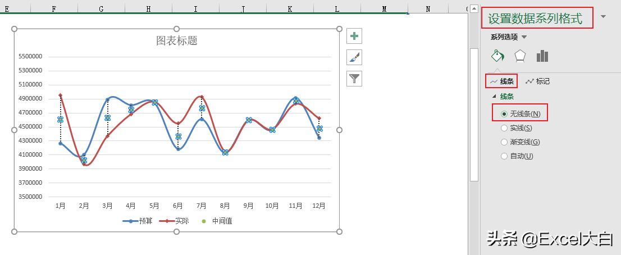Select 实际 legend entry
Image resolution: width=621 pixels, height=255 pixels.
(174, 221)
